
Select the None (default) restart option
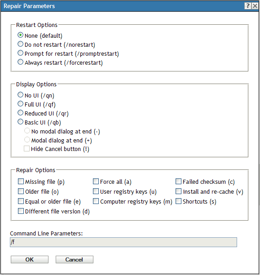point(20,35)
